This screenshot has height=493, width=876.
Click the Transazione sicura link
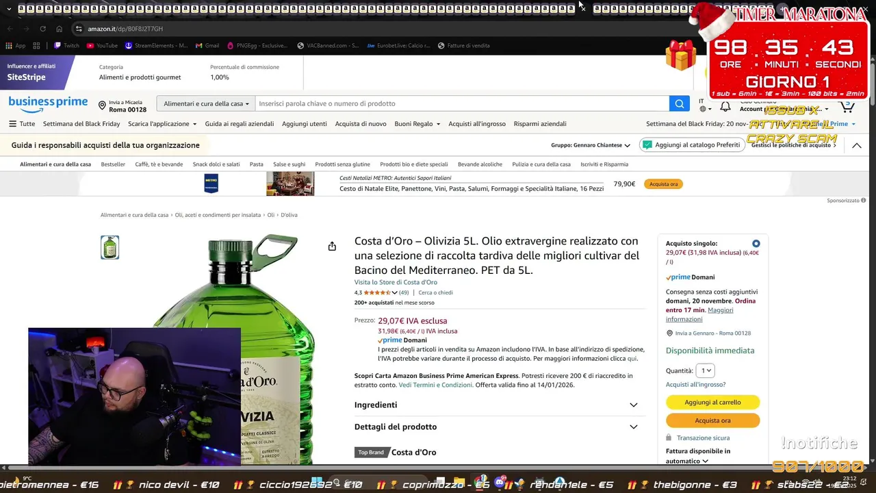(703, 438)
